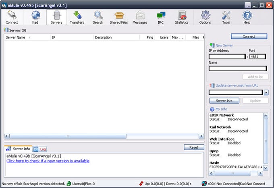The image size is (274, 188).
Task: Focus the server.met URL field
Action: tap(236, 92)
